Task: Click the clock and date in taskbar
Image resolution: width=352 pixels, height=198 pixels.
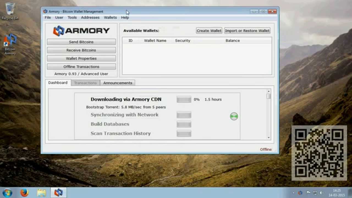Action: tap(337, 193)
